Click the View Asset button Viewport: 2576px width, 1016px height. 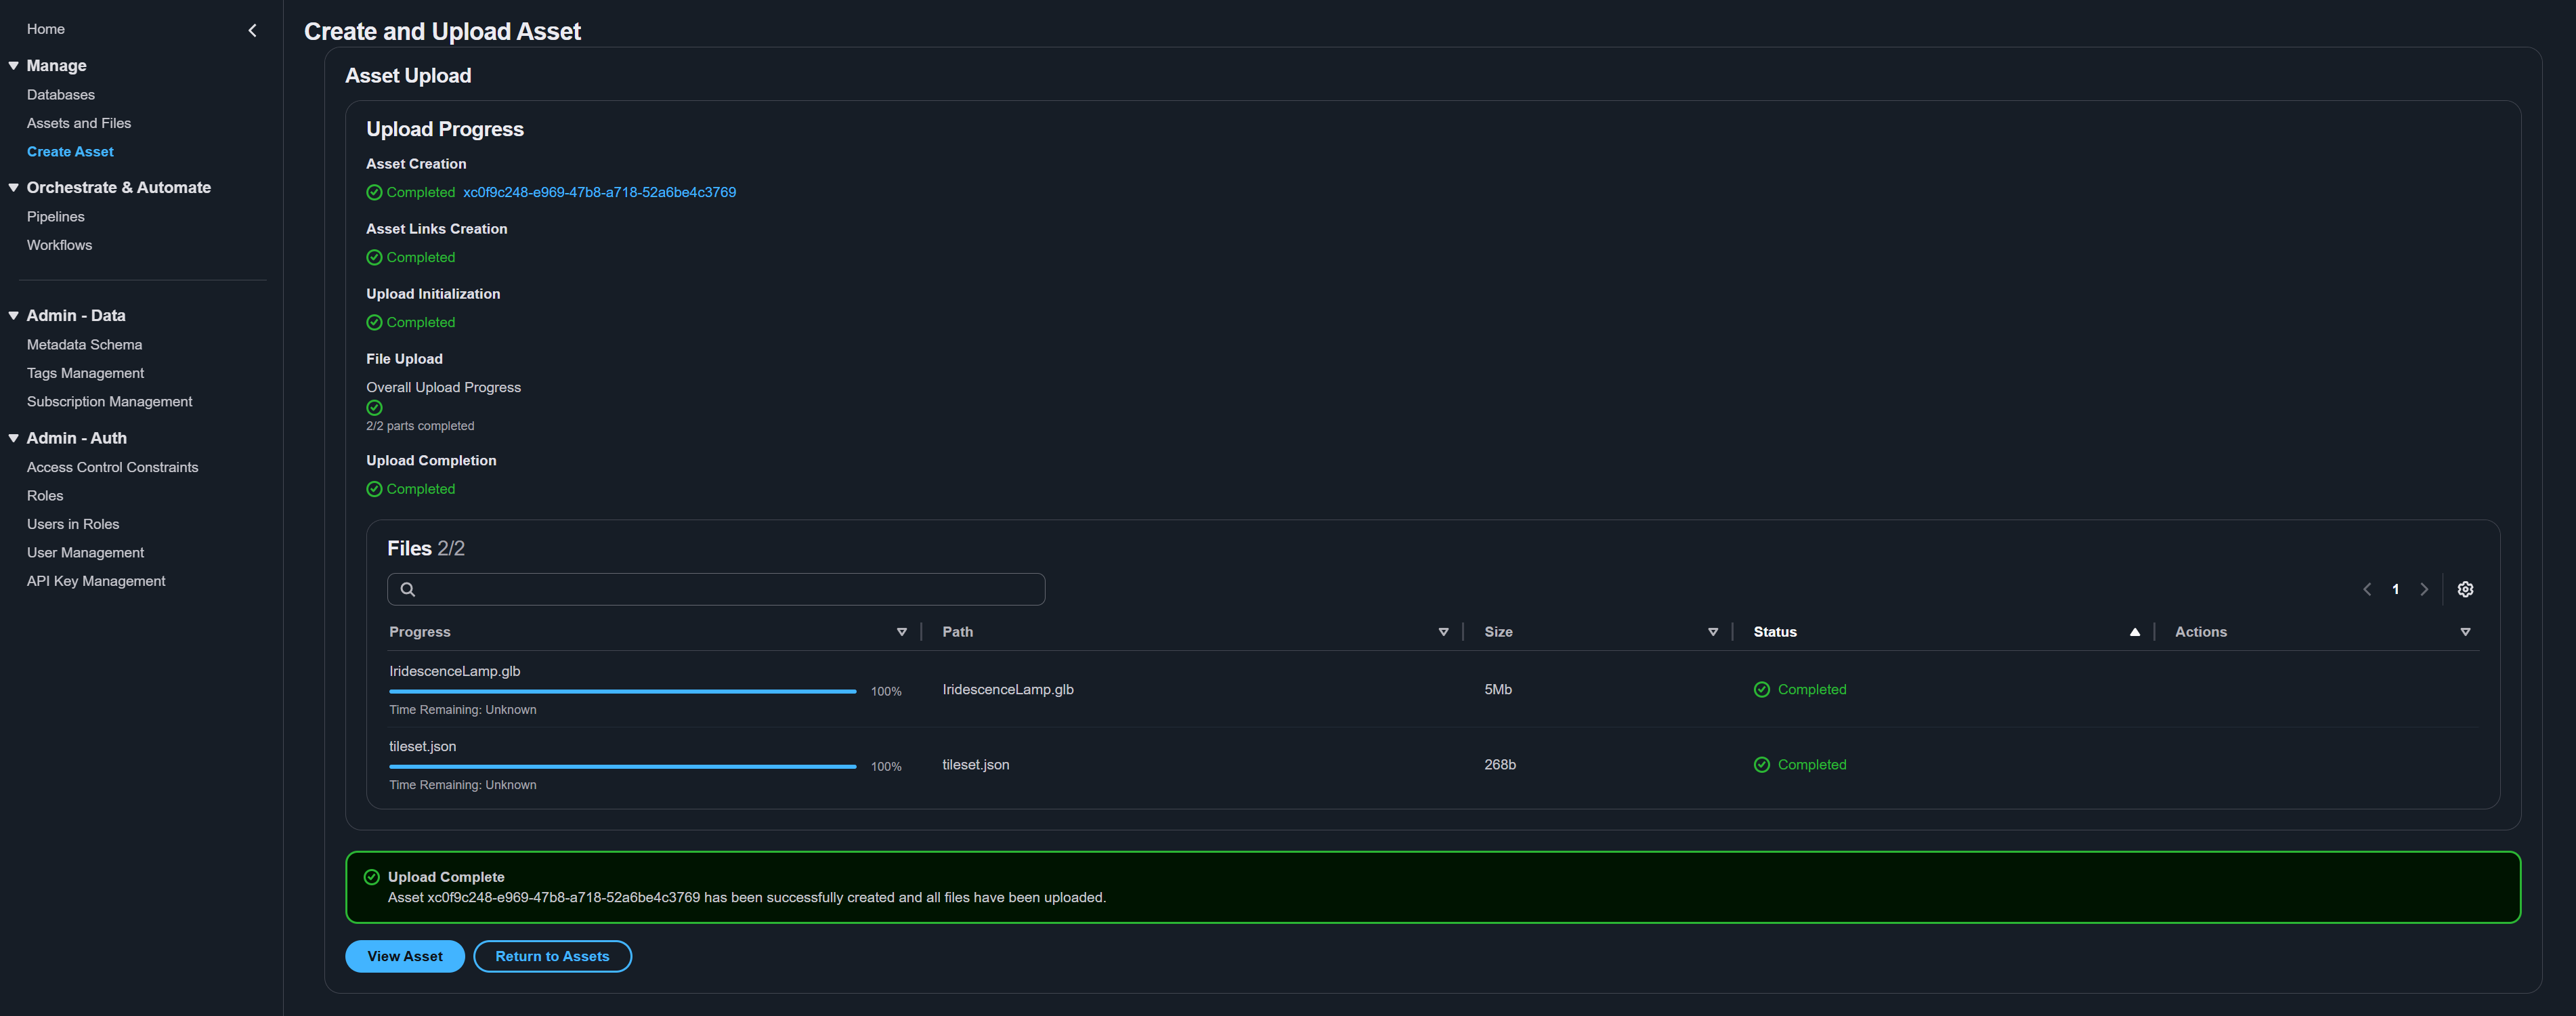405,956
